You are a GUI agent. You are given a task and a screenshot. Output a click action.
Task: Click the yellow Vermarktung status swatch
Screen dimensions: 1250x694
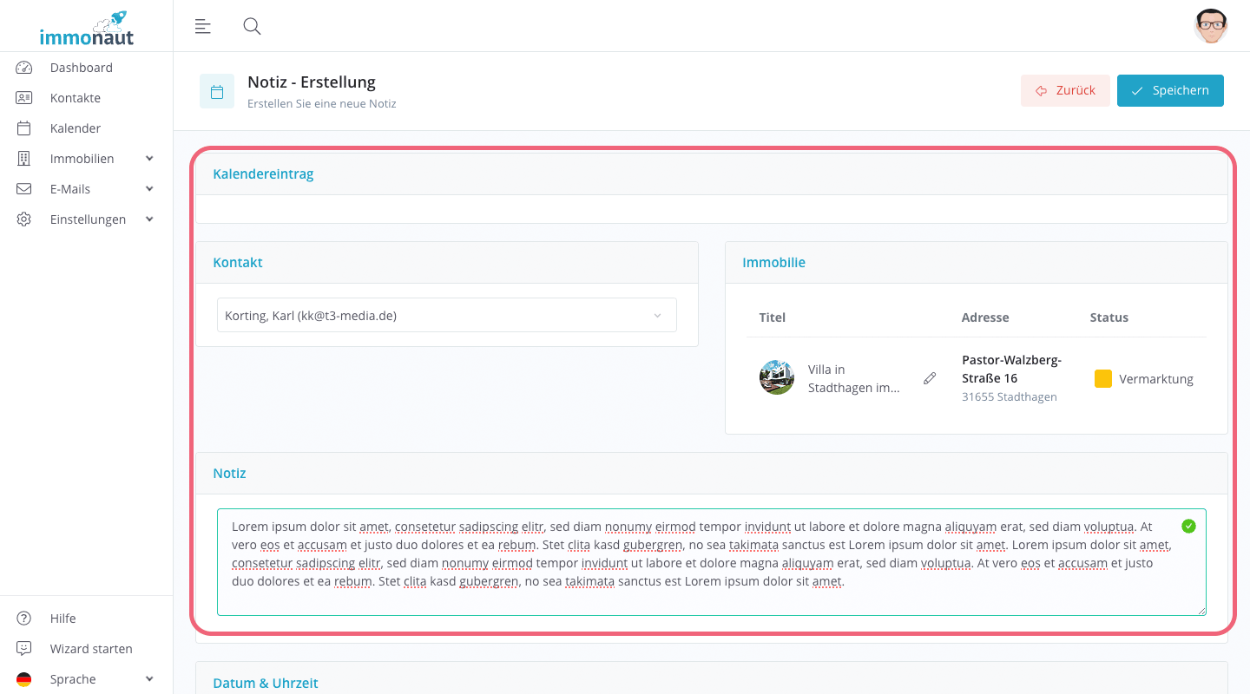1102,378
